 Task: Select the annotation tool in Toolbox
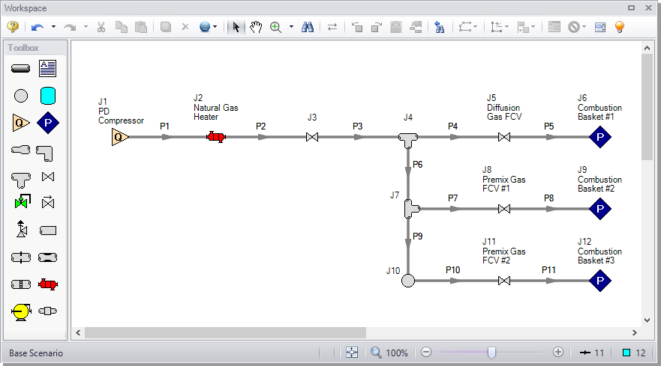click(x=47, y=69)
